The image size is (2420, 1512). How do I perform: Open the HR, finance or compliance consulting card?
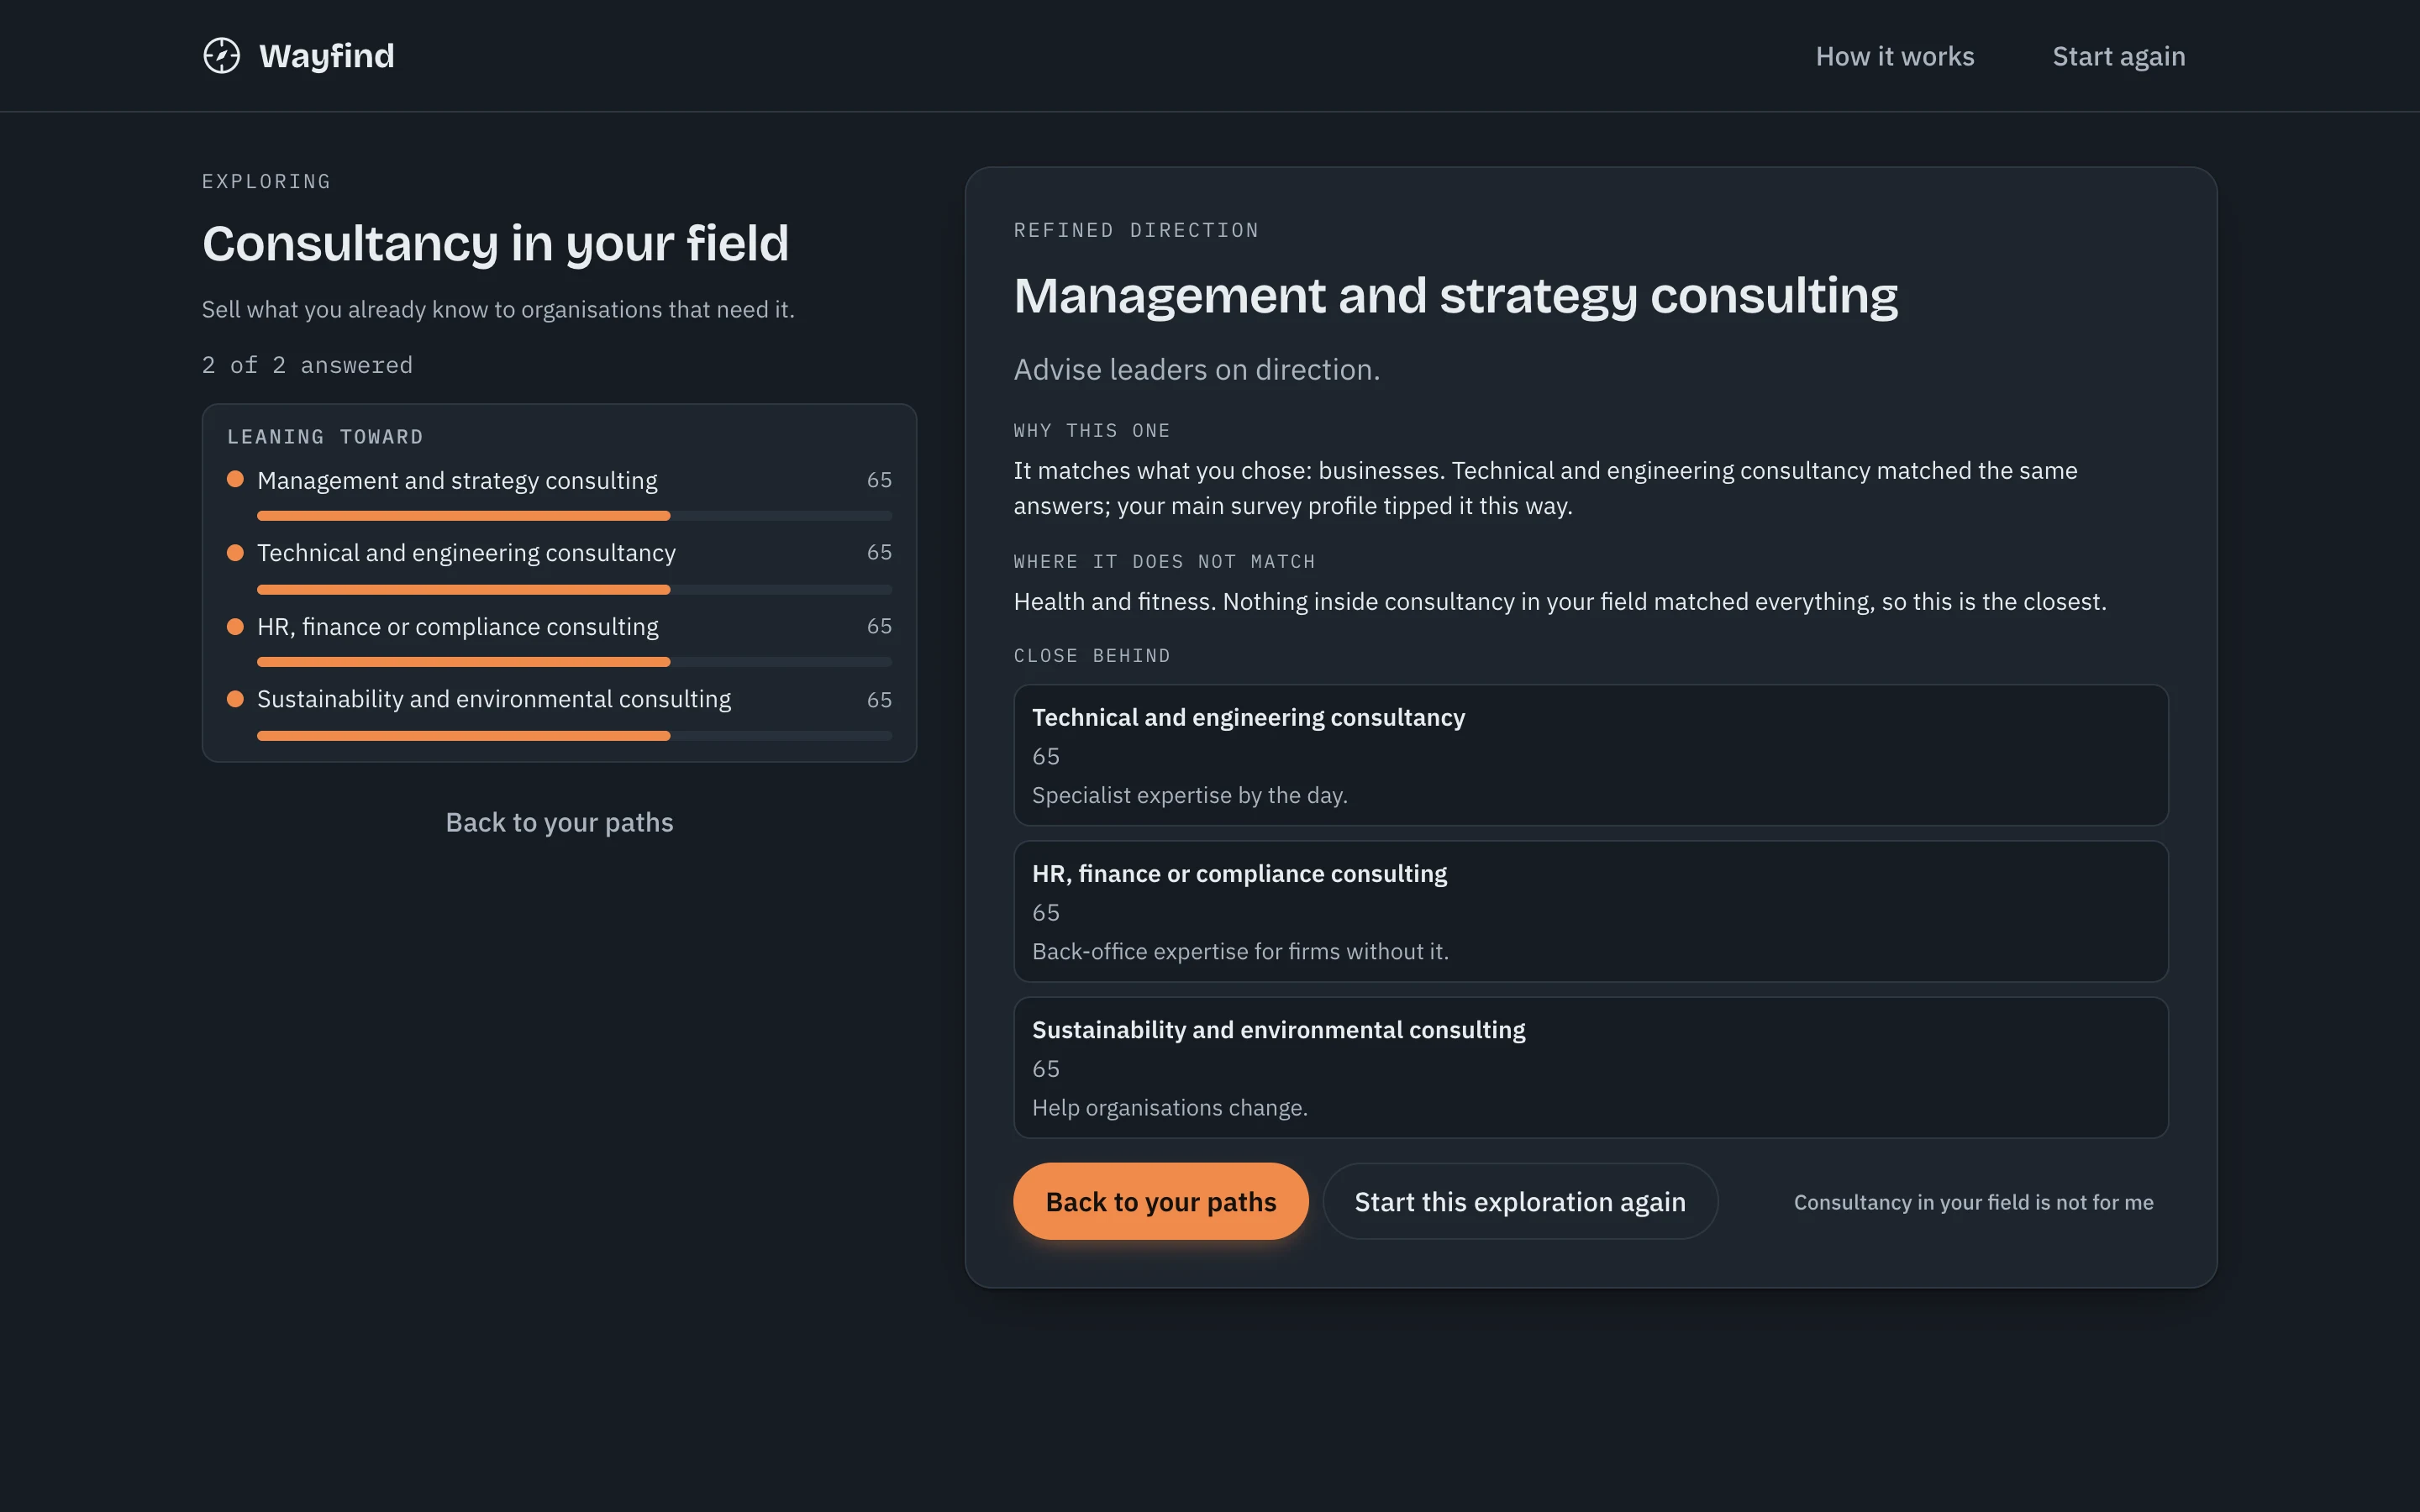1591,911
